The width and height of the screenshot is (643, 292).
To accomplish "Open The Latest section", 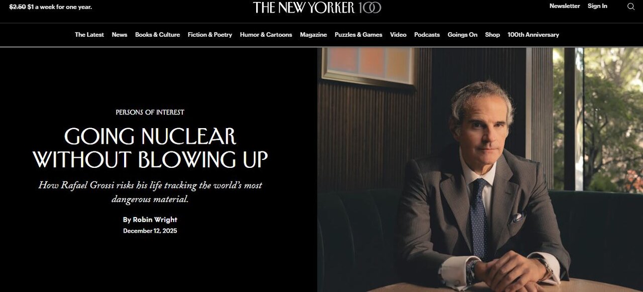I will pyautogui.click(x=89, y=35).
